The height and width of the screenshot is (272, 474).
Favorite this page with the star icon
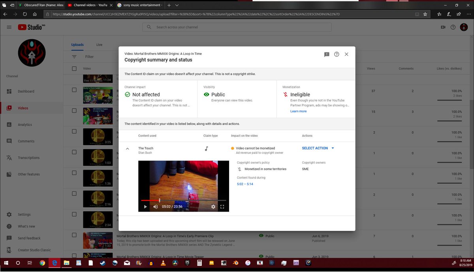425,14
